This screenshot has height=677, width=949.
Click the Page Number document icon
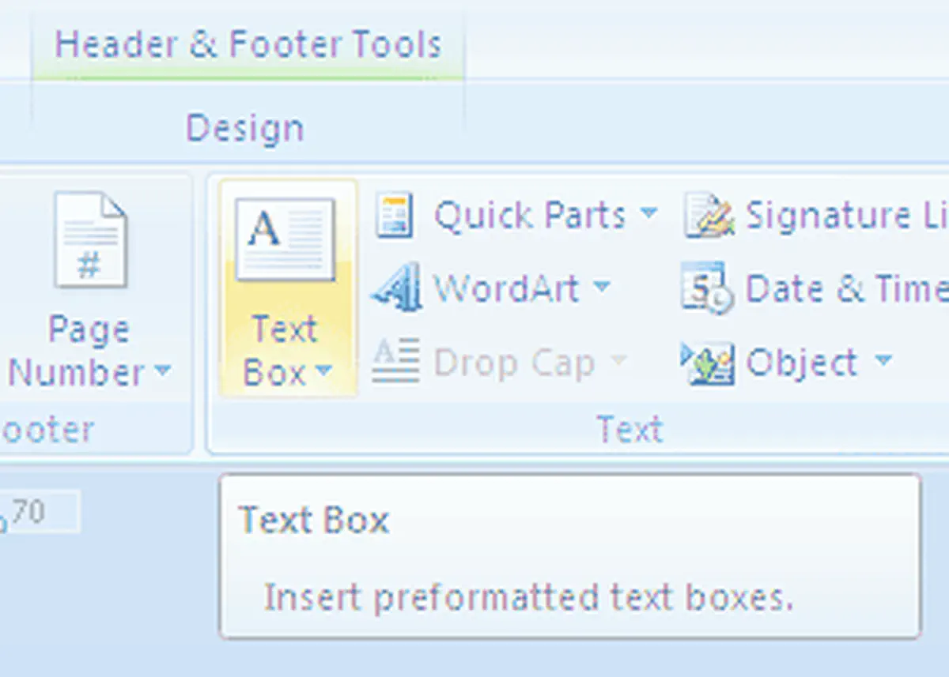point(90,239)
